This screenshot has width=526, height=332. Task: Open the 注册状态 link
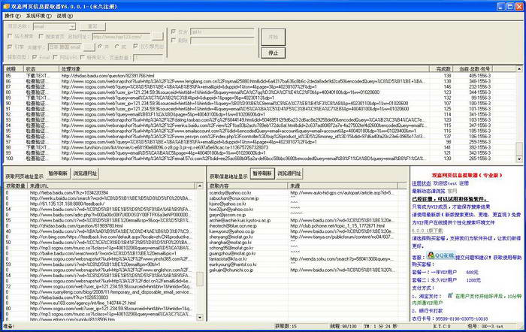(x=422, y=183)
